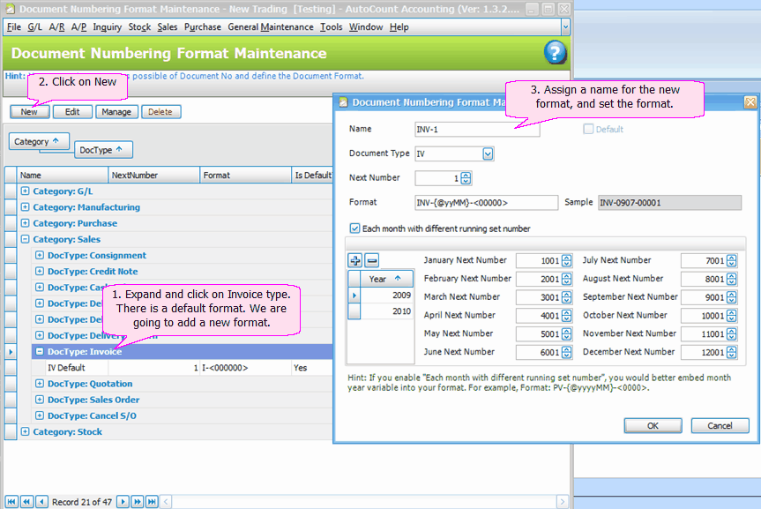Image resolution: width=761 pixels, height=509 pixels.
Task: Click the Manage button
Action: point(116,112)
